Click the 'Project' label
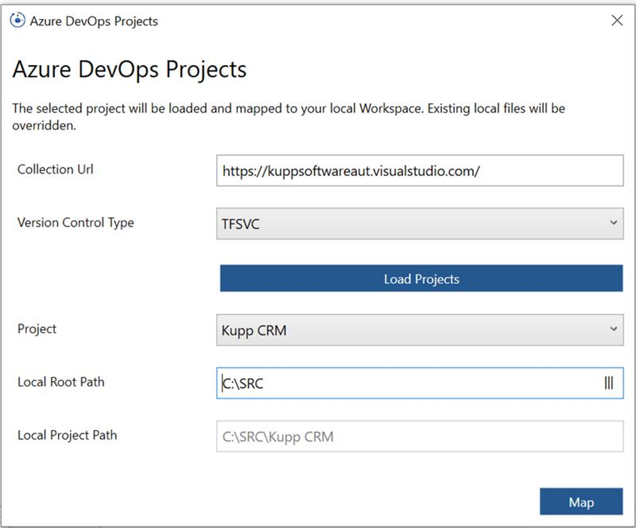 [37, 329]
